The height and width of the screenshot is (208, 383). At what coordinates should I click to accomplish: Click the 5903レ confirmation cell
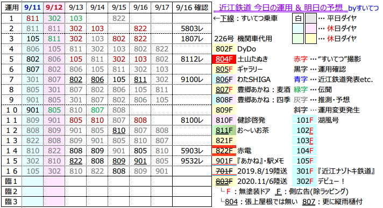coord(192,151)
